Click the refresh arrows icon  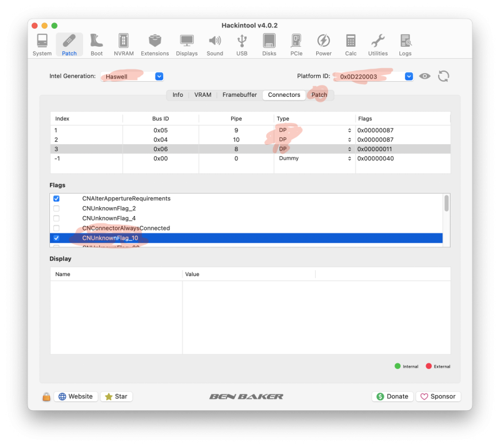(x=444, y=76)
